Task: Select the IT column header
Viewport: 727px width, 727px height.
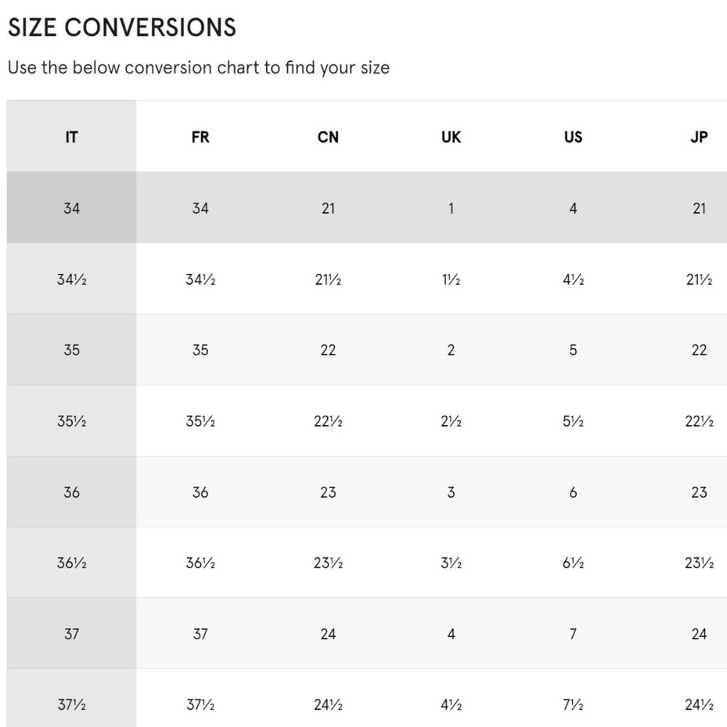Action: (71, 136)
